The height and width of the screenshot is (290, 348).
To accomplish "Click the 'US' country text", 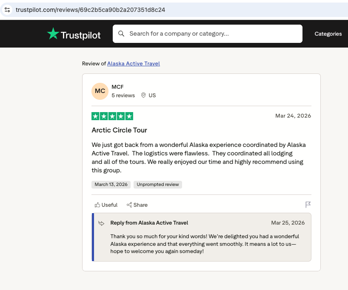I will pyautogui.click(x=152, y=96).
